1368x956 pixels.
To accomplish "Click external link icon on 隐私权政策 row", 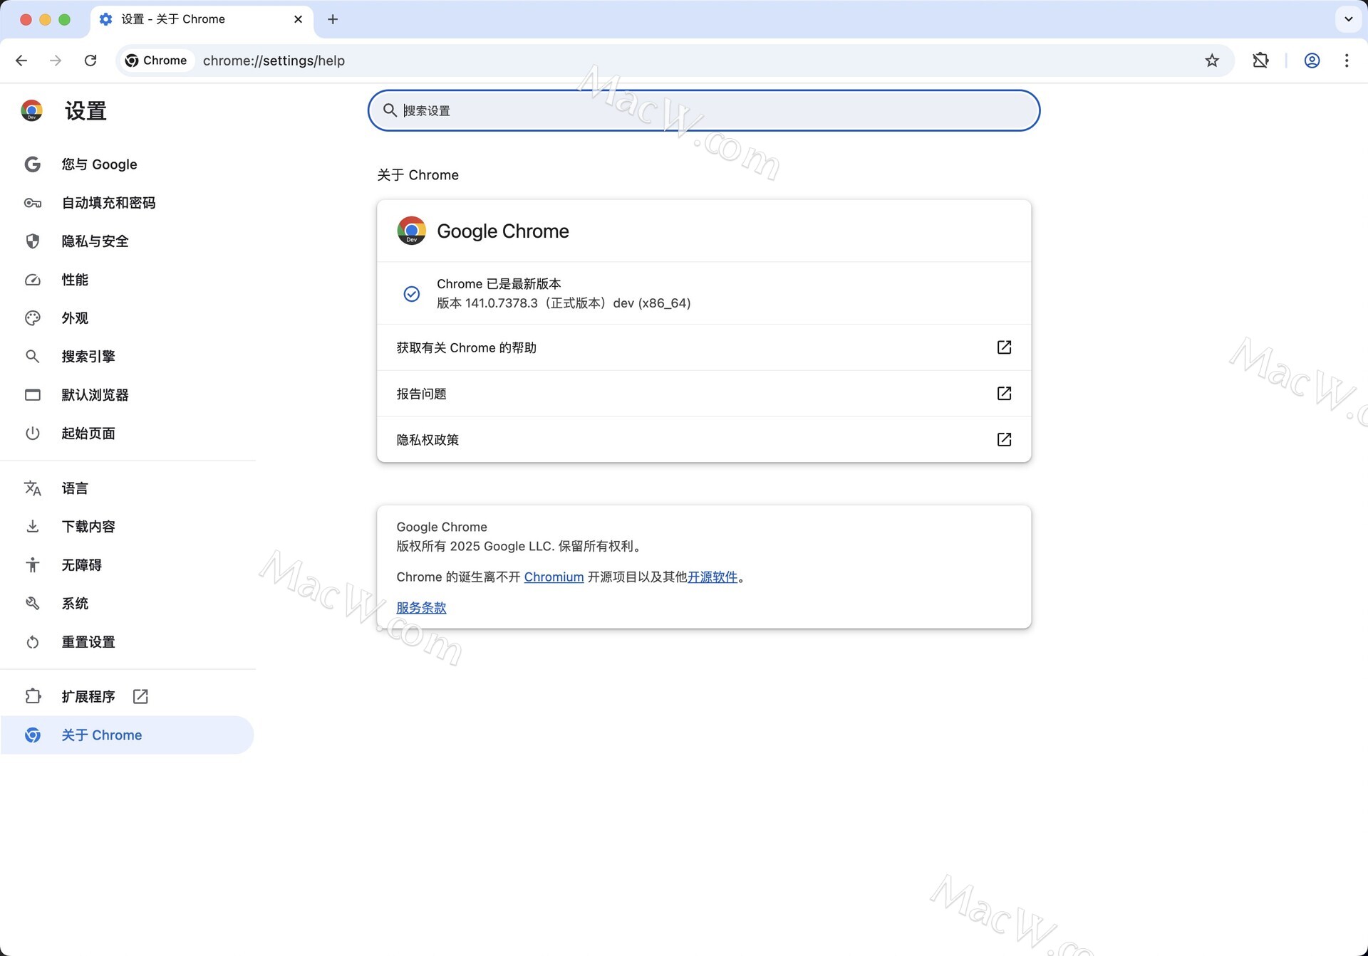I will tap(1004, 440).
